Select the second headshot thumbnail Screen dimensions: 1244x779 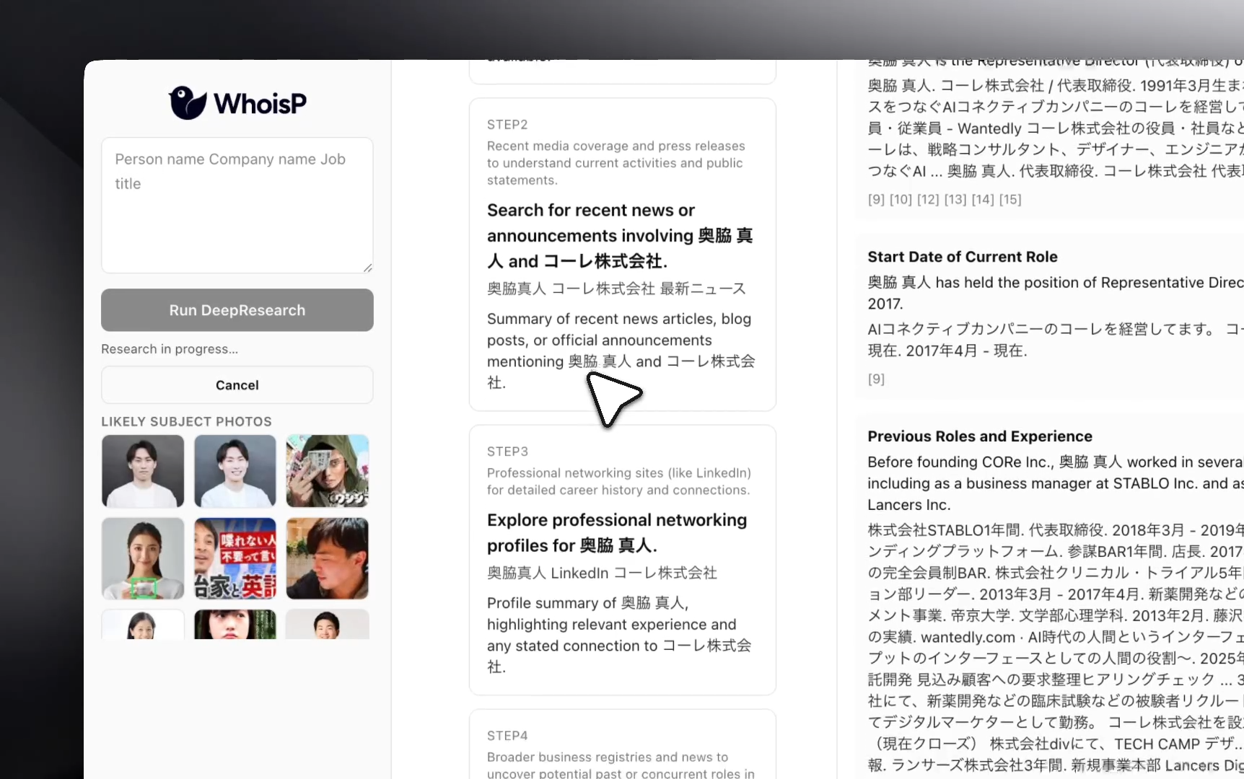[x=234, y=471]
